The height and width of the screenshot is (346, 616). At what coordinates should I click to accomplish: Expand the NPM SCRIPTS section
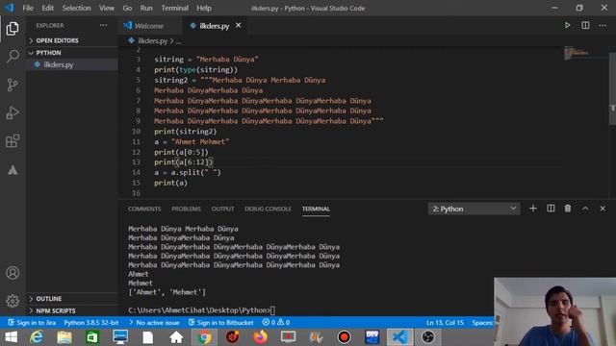(72, 310)
